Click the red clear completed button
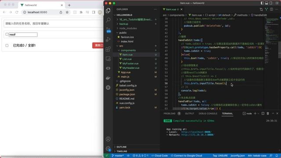This screenshot has height=158, width=281. tap(97, 45)
